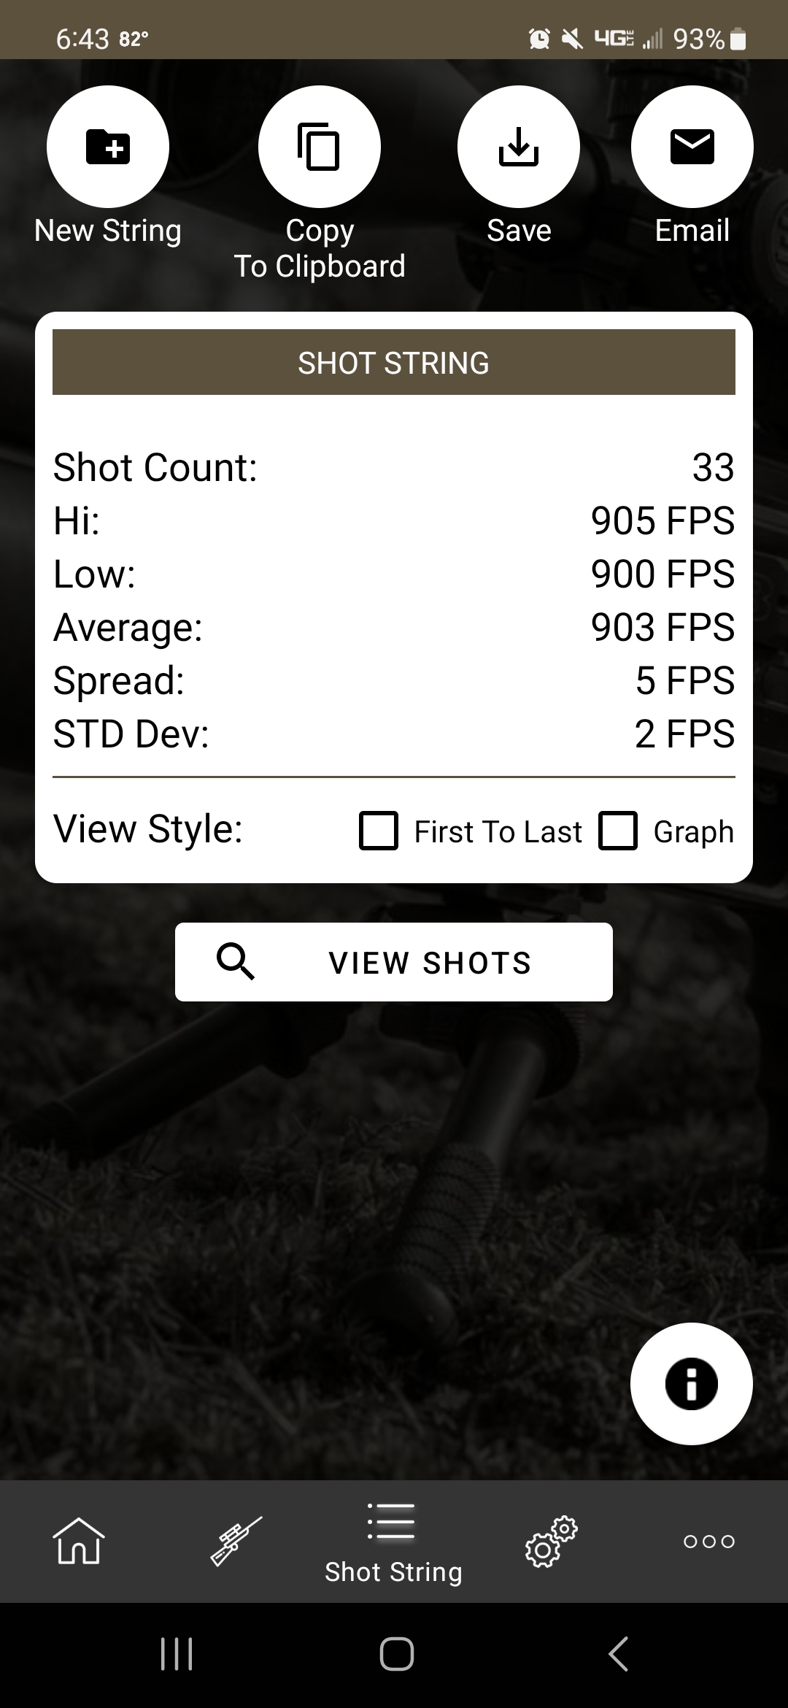This screenshot has height=1708, width=788.
Task: Go to the Home tab
Action: pos(79,1541)
